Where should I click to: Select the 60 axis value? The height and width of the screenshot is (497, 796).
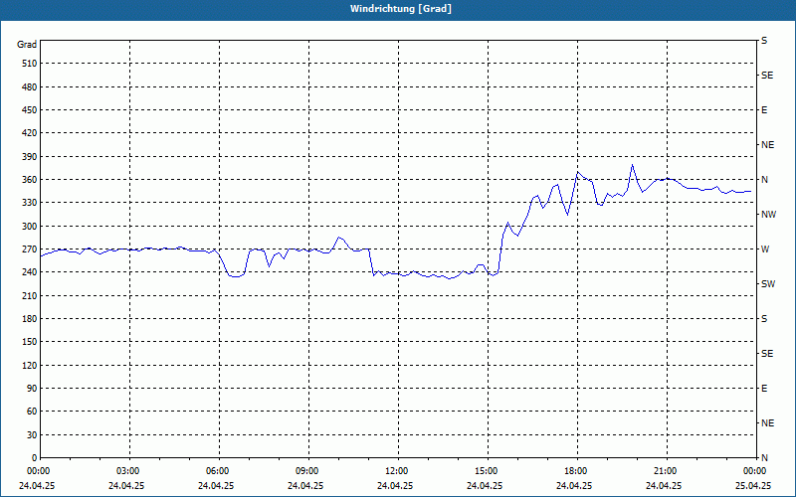tap(32, 412)
